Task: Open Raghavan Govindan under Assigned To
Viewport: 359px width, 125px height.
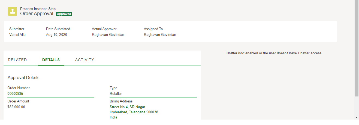Action: [160, 35]
